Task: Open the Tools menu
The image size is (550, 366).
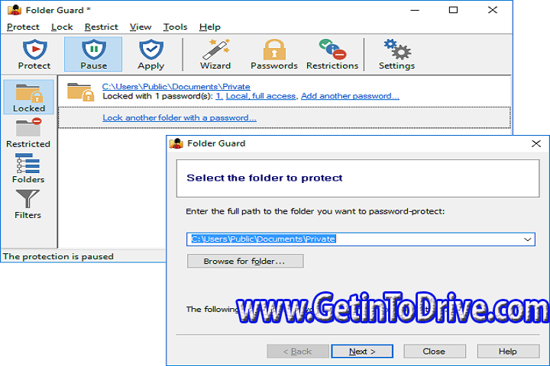Action: pos(175,27)
